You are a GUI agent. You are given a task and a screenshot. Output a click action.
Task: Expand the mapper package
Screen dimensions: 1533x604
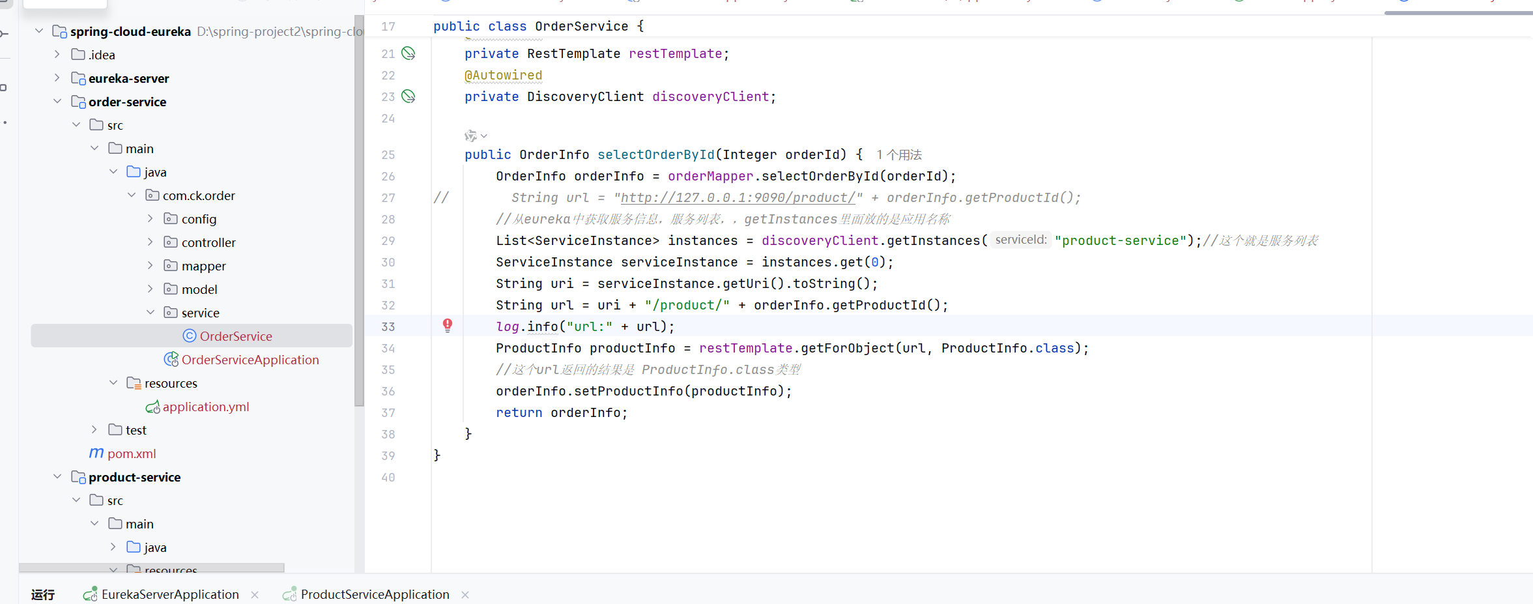[150, 265]
